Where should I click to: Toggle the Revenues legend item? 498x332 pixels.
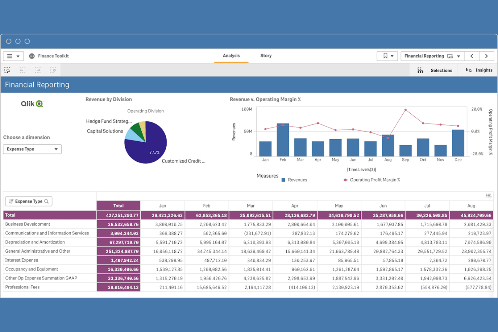(x=294, y=180)
